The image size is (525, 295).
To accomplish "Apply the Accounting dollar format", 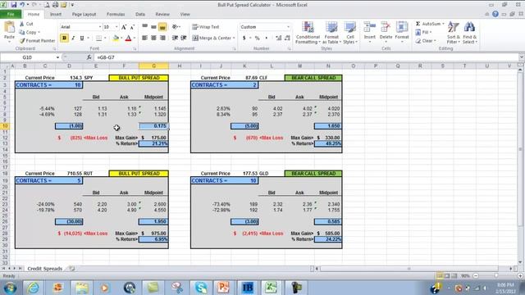I will pos(244,39).
